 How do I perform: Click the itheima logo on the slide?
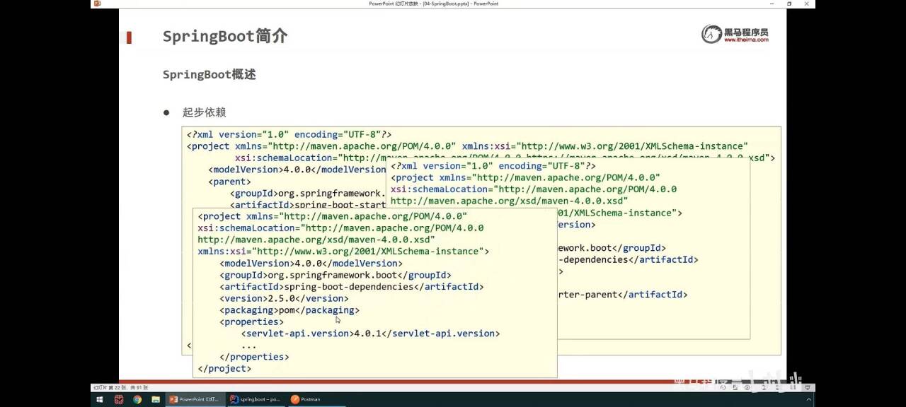tap(735, 34)
